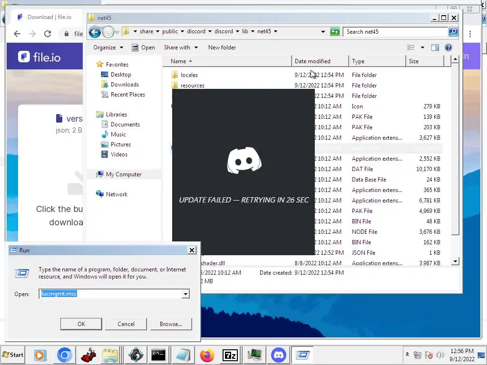Switch to Discord from the taskbar
This screenshot has height=365, width=487.
coord(279,355)
